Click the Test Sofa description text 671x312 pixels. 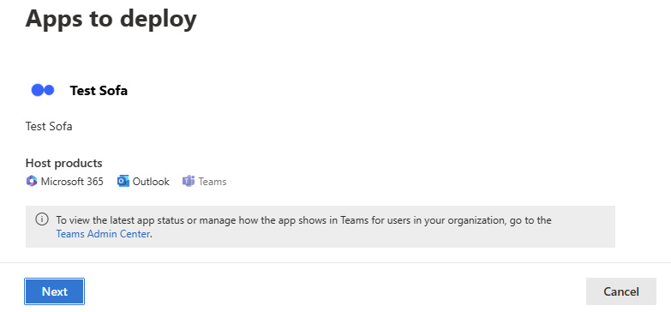(49, 126)
